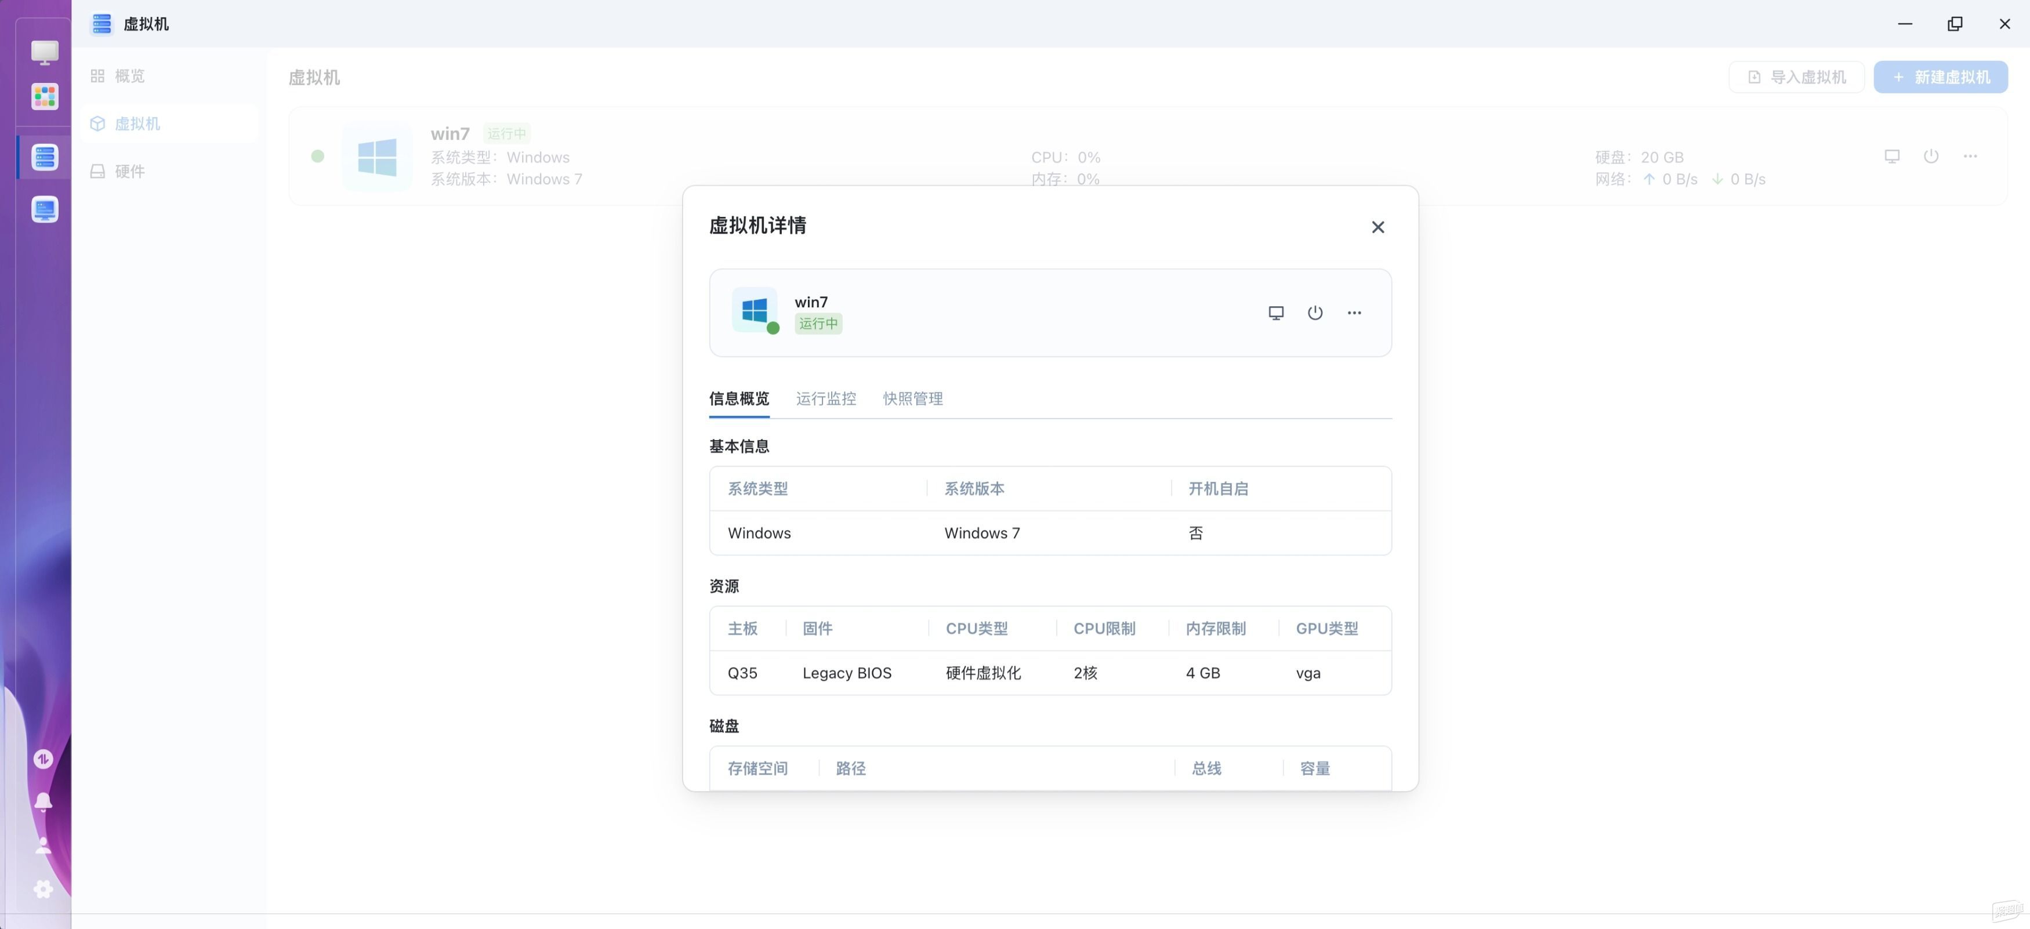Viewport: 2030px width, 929px height.
Task: Close the 虚拟机详情 dialog
Action: [x=1377, y=227]
